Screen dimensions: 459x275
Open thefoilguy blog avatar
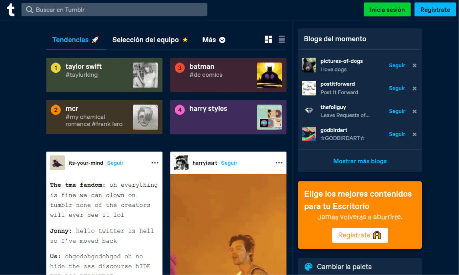coord(309,111)
